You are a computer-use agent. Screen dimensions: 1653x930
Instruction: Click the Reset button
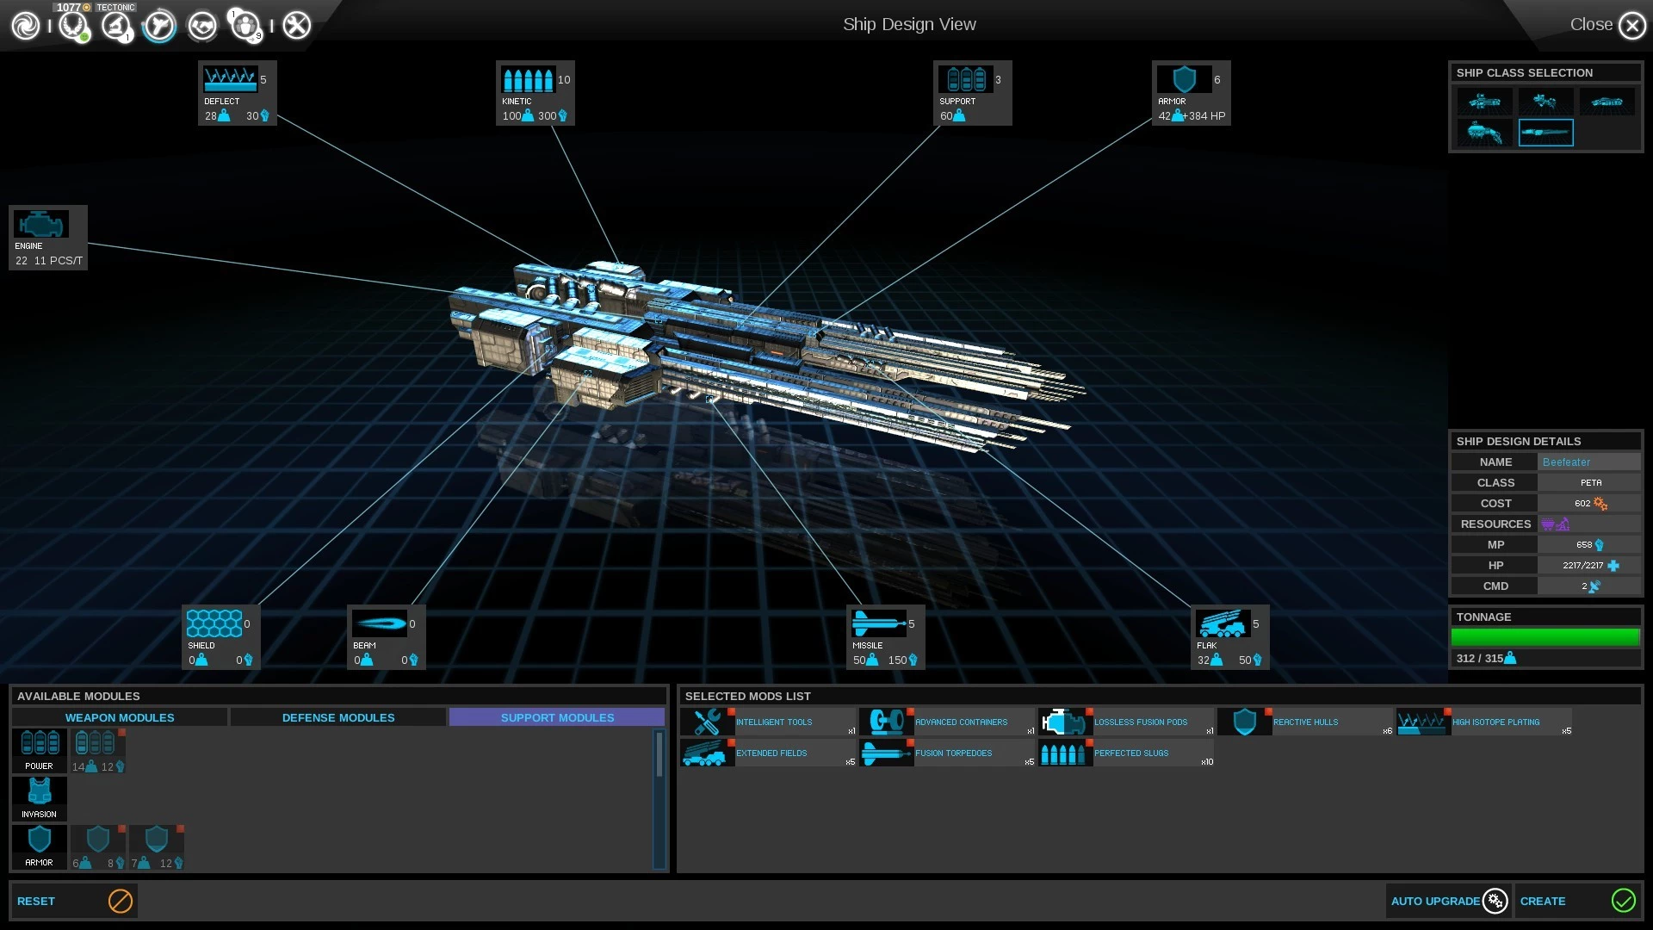pos(73,901)
